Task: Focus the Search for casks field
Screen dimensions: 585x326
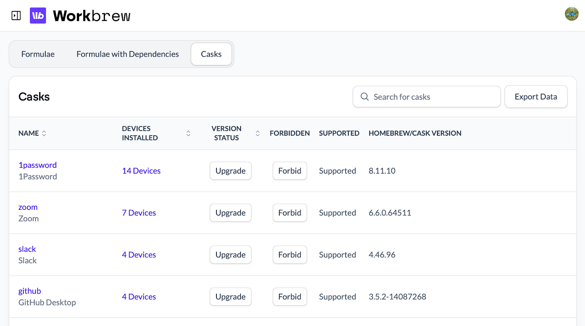Action: pyautogui.click(x=431, y=97)
